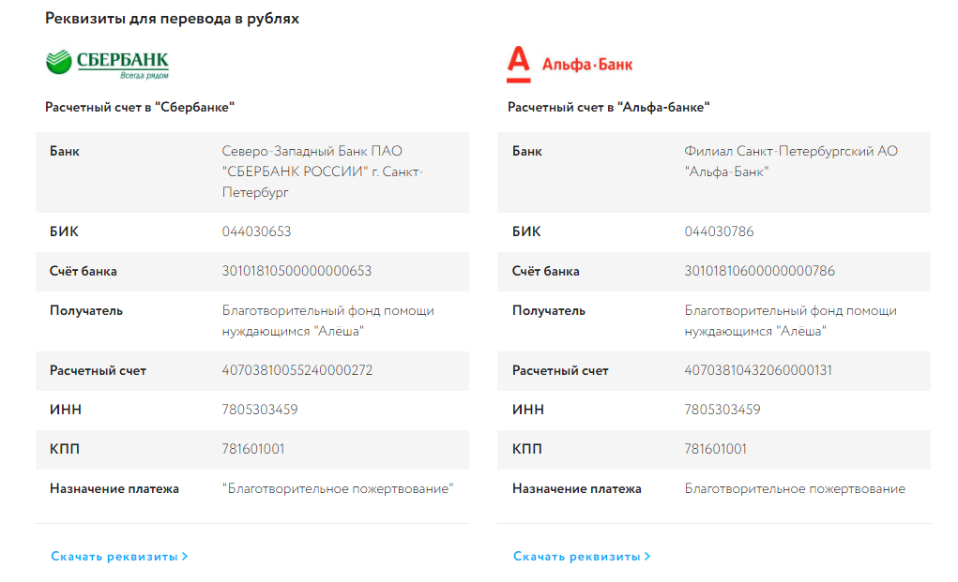Download Sberbank requisites via Скачать реквизиты link
Image resolution: width=958 pixels, height=582 pixels.
[x=114, y=557]
